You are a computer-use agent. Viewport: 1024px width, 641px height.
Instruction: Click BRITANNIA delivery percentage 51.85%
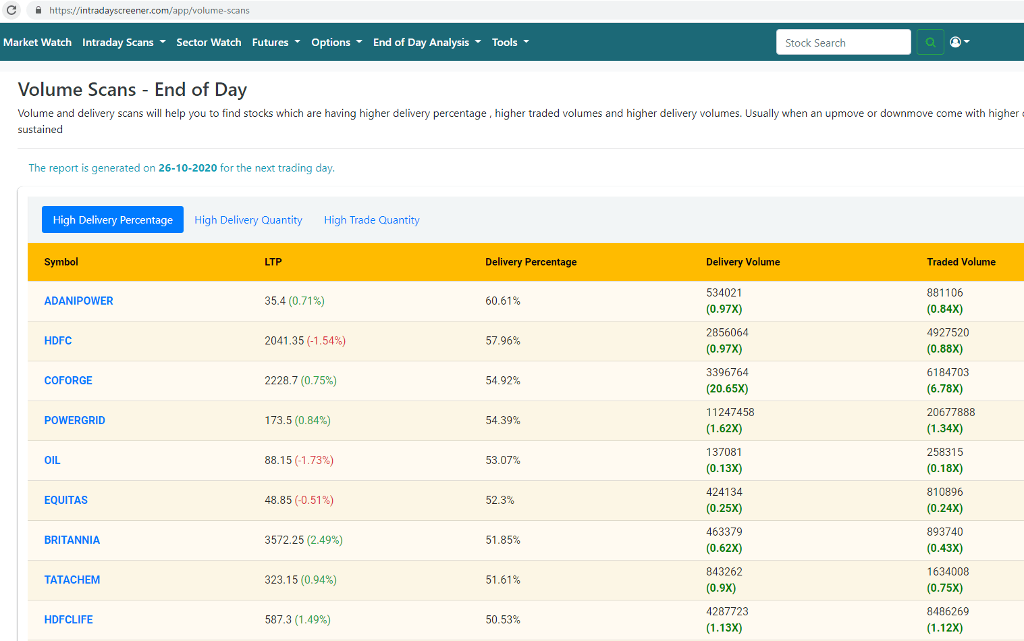[x=503, y=540]
